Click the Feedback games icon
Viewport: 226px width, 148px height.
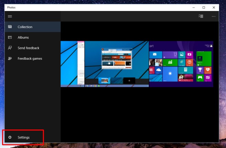10,59
